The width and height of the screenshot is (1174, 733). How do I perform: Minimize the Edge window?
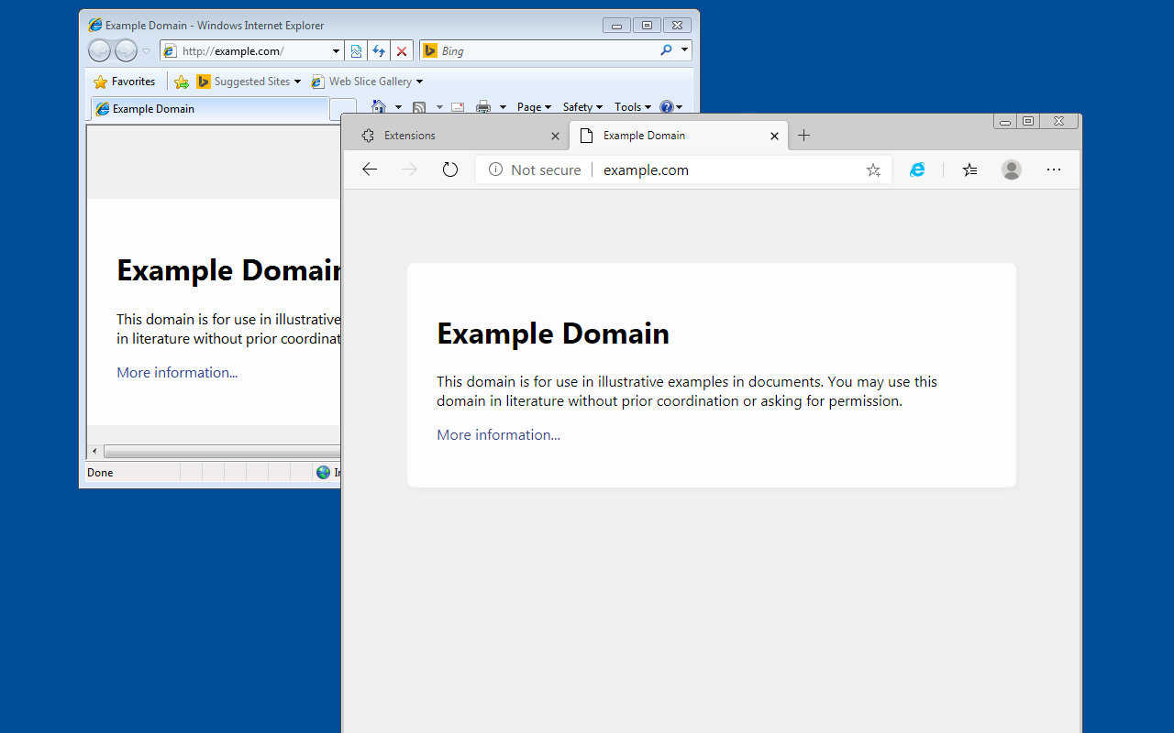click(1005, 121)
